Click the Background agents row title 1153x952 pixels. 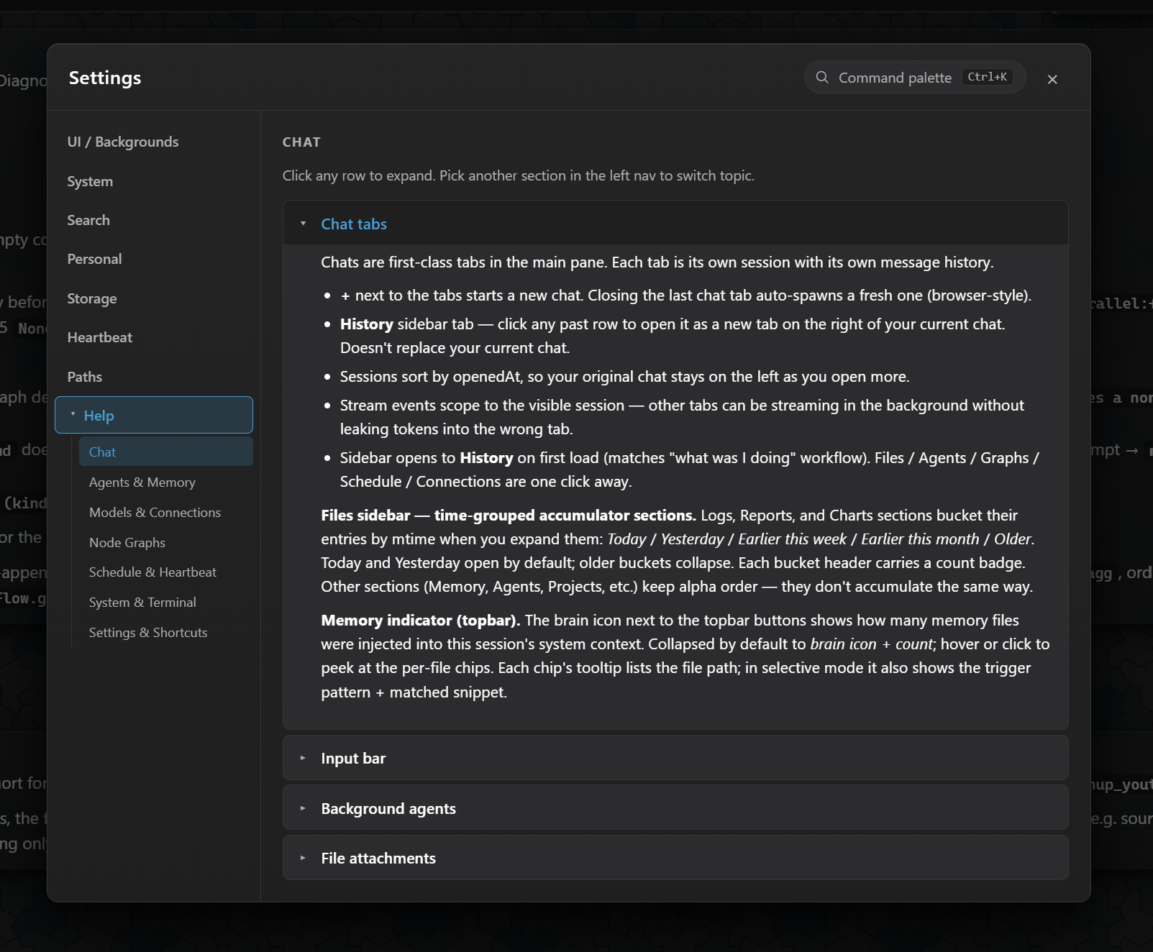(388, 809)
